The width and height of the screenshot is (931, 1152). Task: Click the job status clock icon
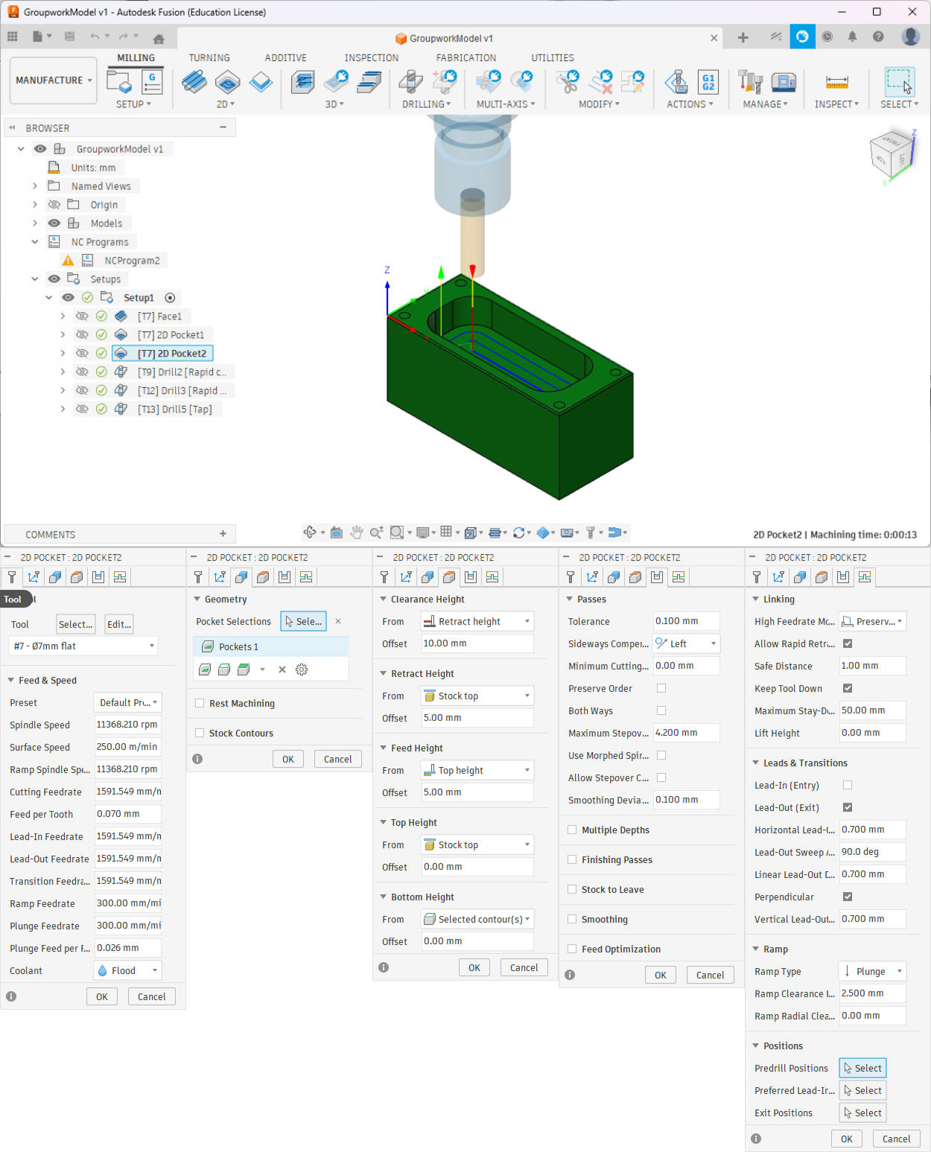coord(827,36)
